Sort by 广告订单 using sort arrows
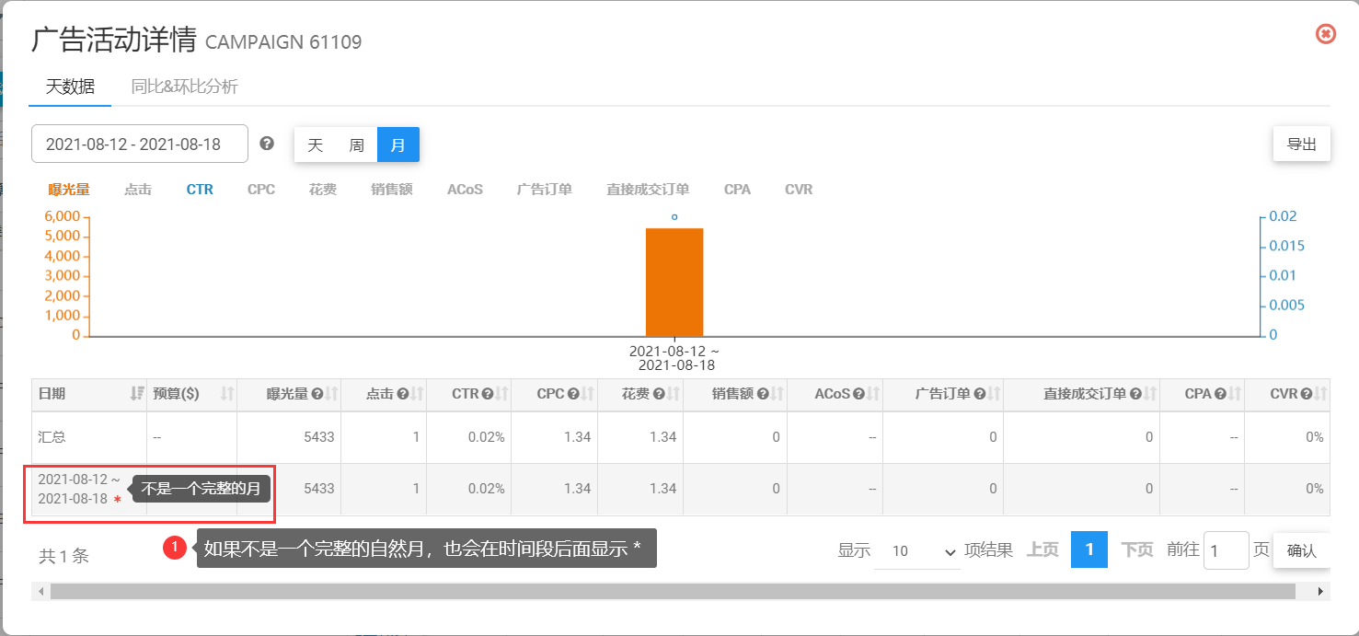Screen dimensions: 1359x636 click(993, 394)
